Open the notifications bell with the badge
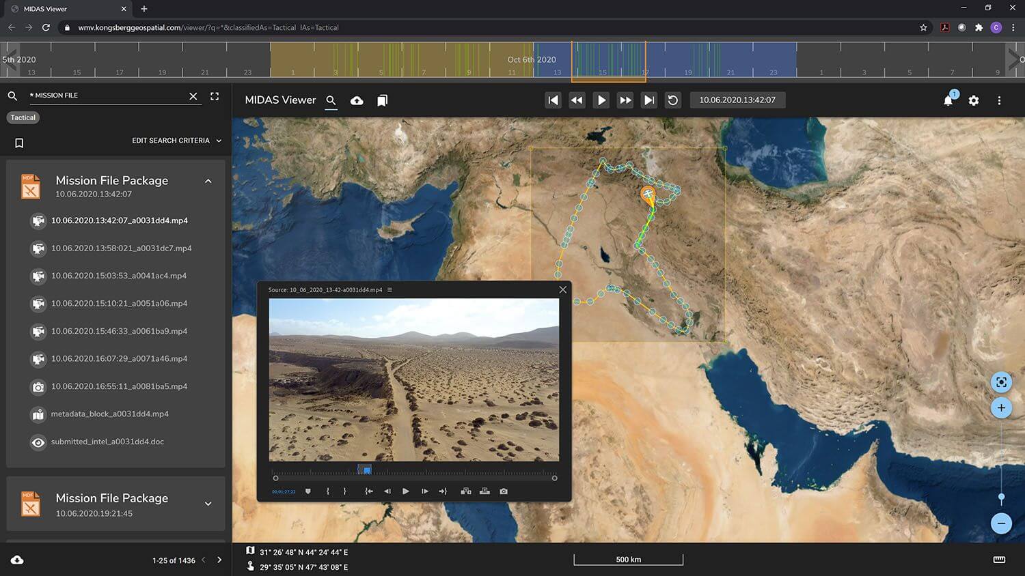The width and height of the screenshot is (1025, 576). pyautogui.click(x=948, y=100)
